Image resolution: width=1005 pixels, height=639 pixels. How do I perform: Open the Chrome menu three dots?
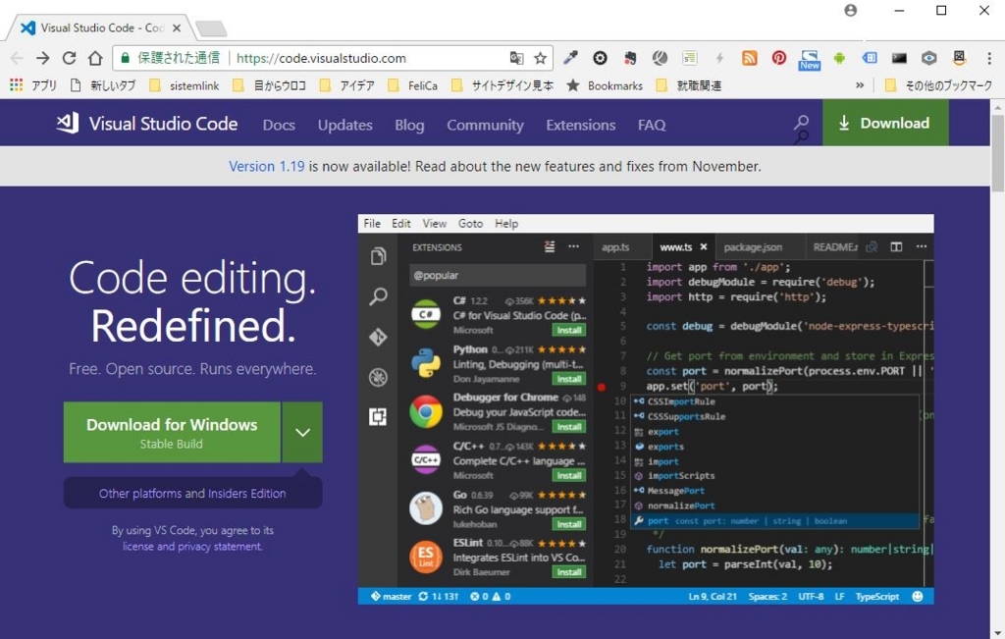pyautogui.click(x=989, y=58)
